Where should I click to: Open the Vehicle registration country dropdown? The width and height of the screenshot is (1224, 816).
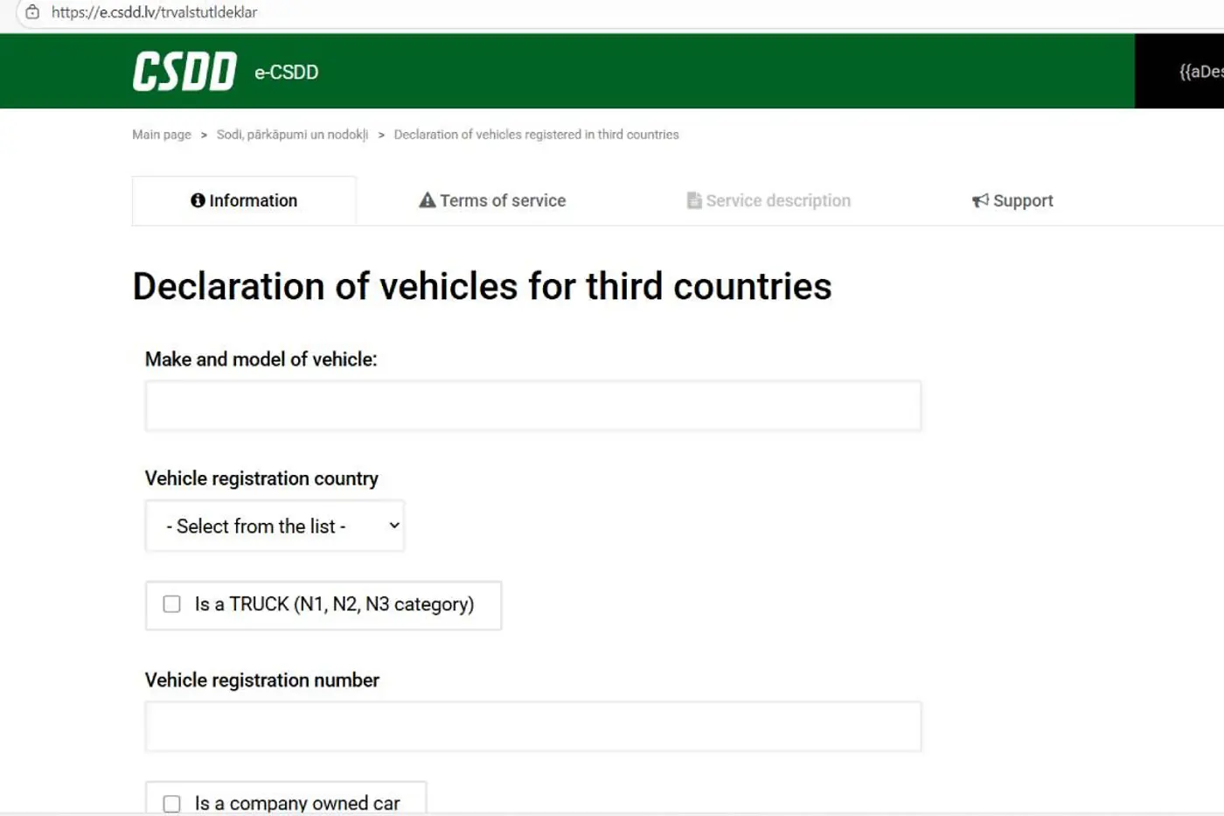point(275,526)
